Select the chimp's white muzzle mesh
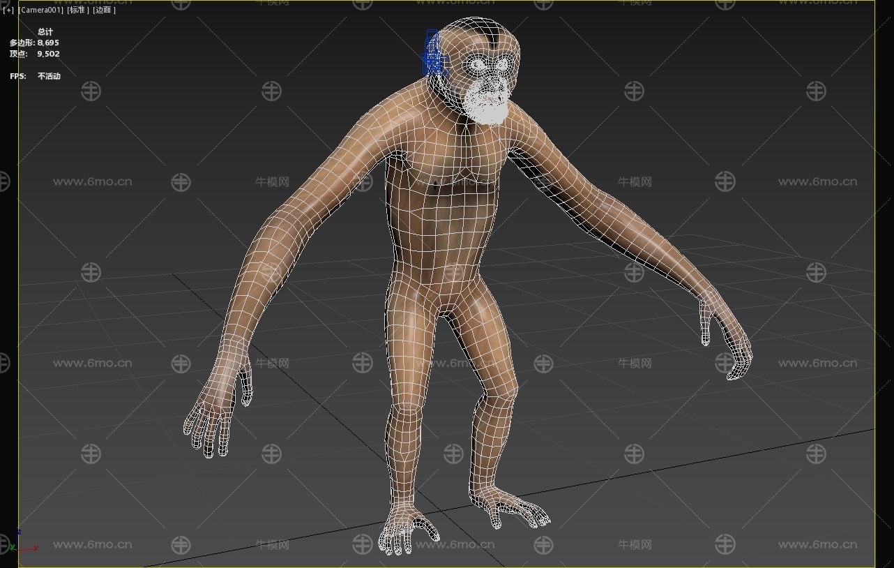The width and height of the screenshot is (894, 568). pos(487,105)
